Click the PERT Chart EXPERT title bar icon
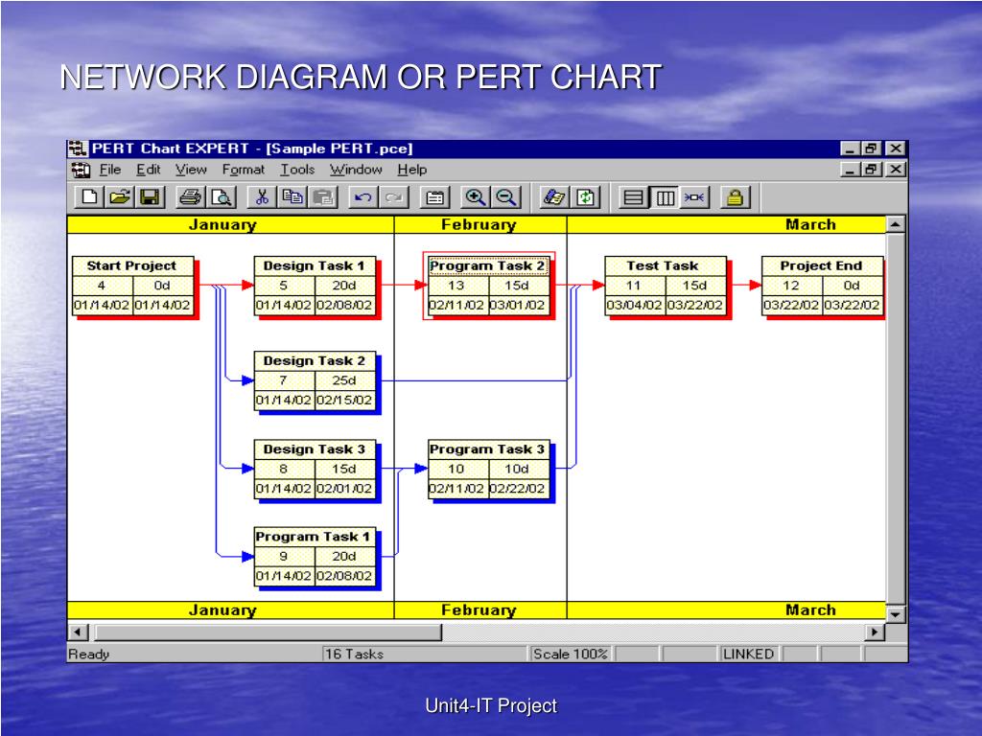The image size is (982, 736). (x=78, y=149)
